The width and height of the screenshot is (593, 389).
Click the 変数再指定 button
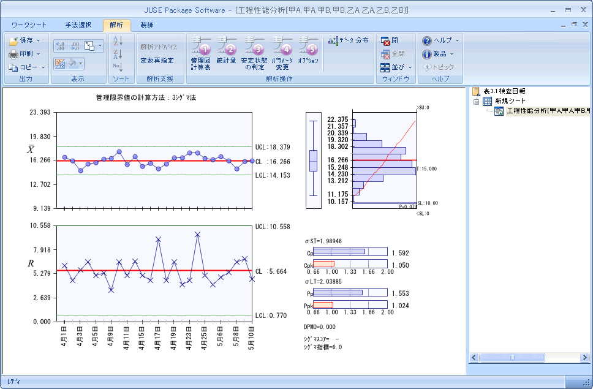pos(157,61)
